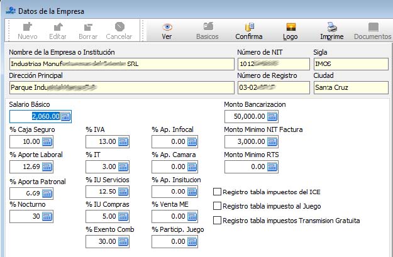Tick Registro tabla impuestos Transmision Gratuita
This screenshot has width=393, height=257.
coord(217,221)
